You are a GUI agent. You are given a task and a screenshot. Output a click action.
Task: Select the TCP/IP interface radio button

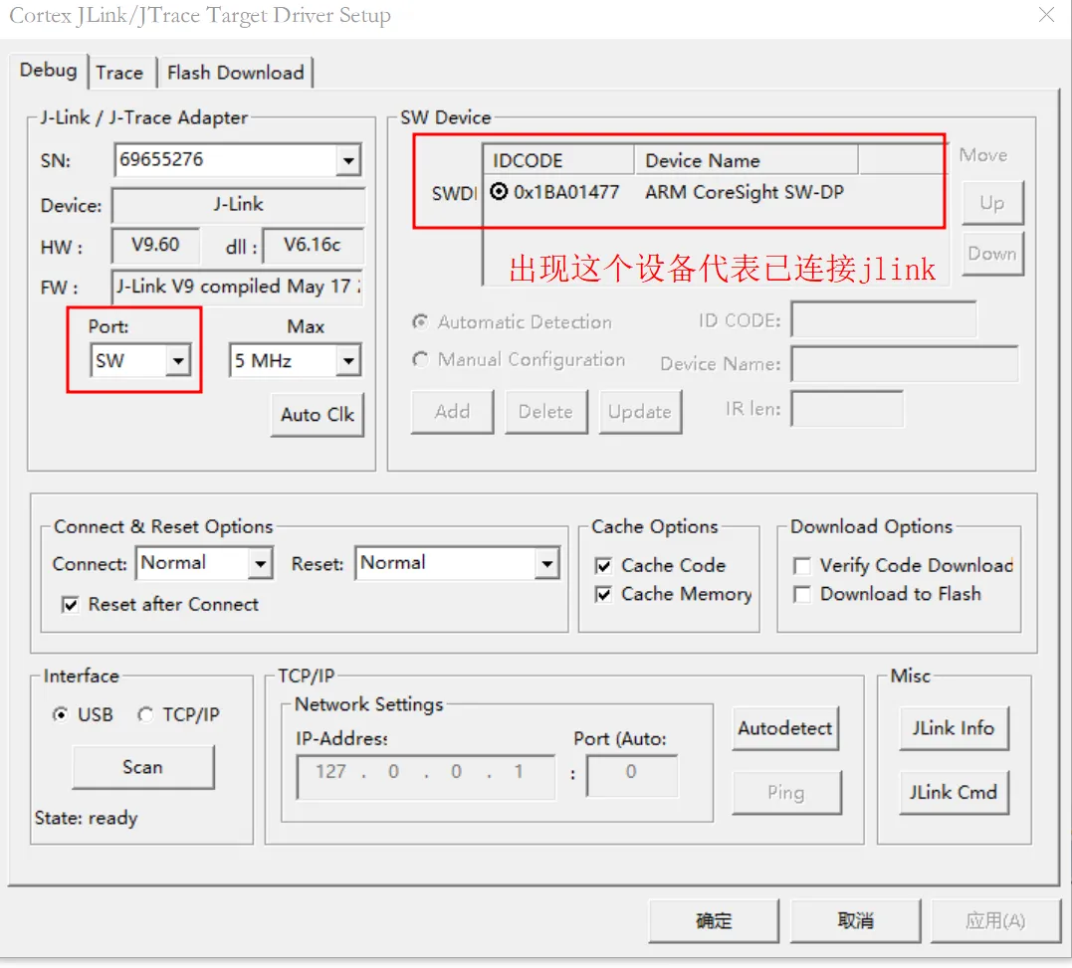click(145, 714)
